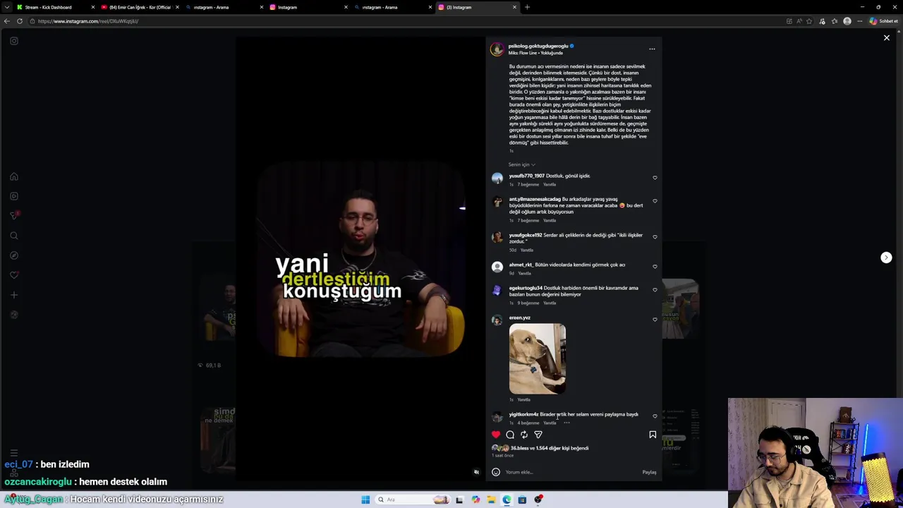Click the Paylaş button to post comment

point(649,472)
